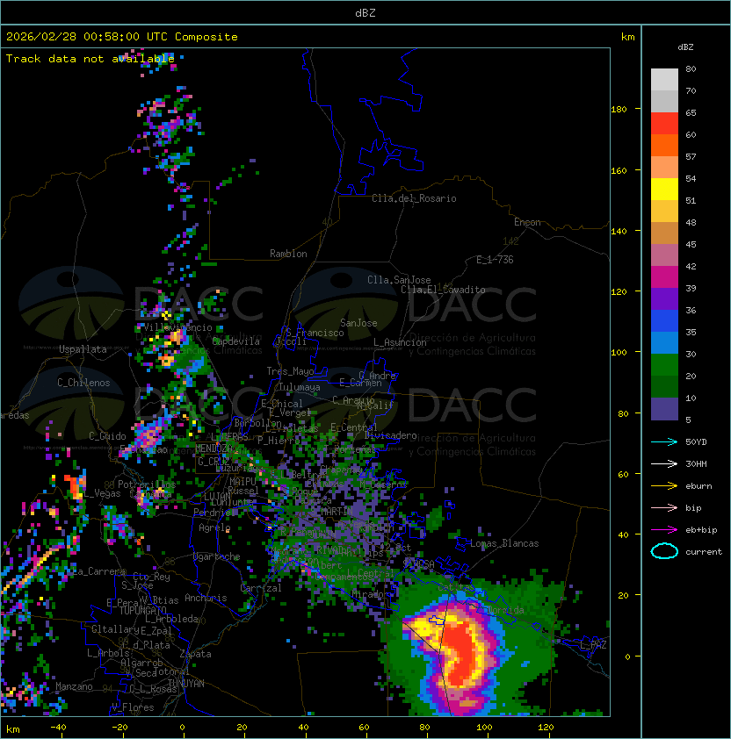The image size is (731, 739).
Task: Click the 'V_Flores' map label
Action: (133, 708)
